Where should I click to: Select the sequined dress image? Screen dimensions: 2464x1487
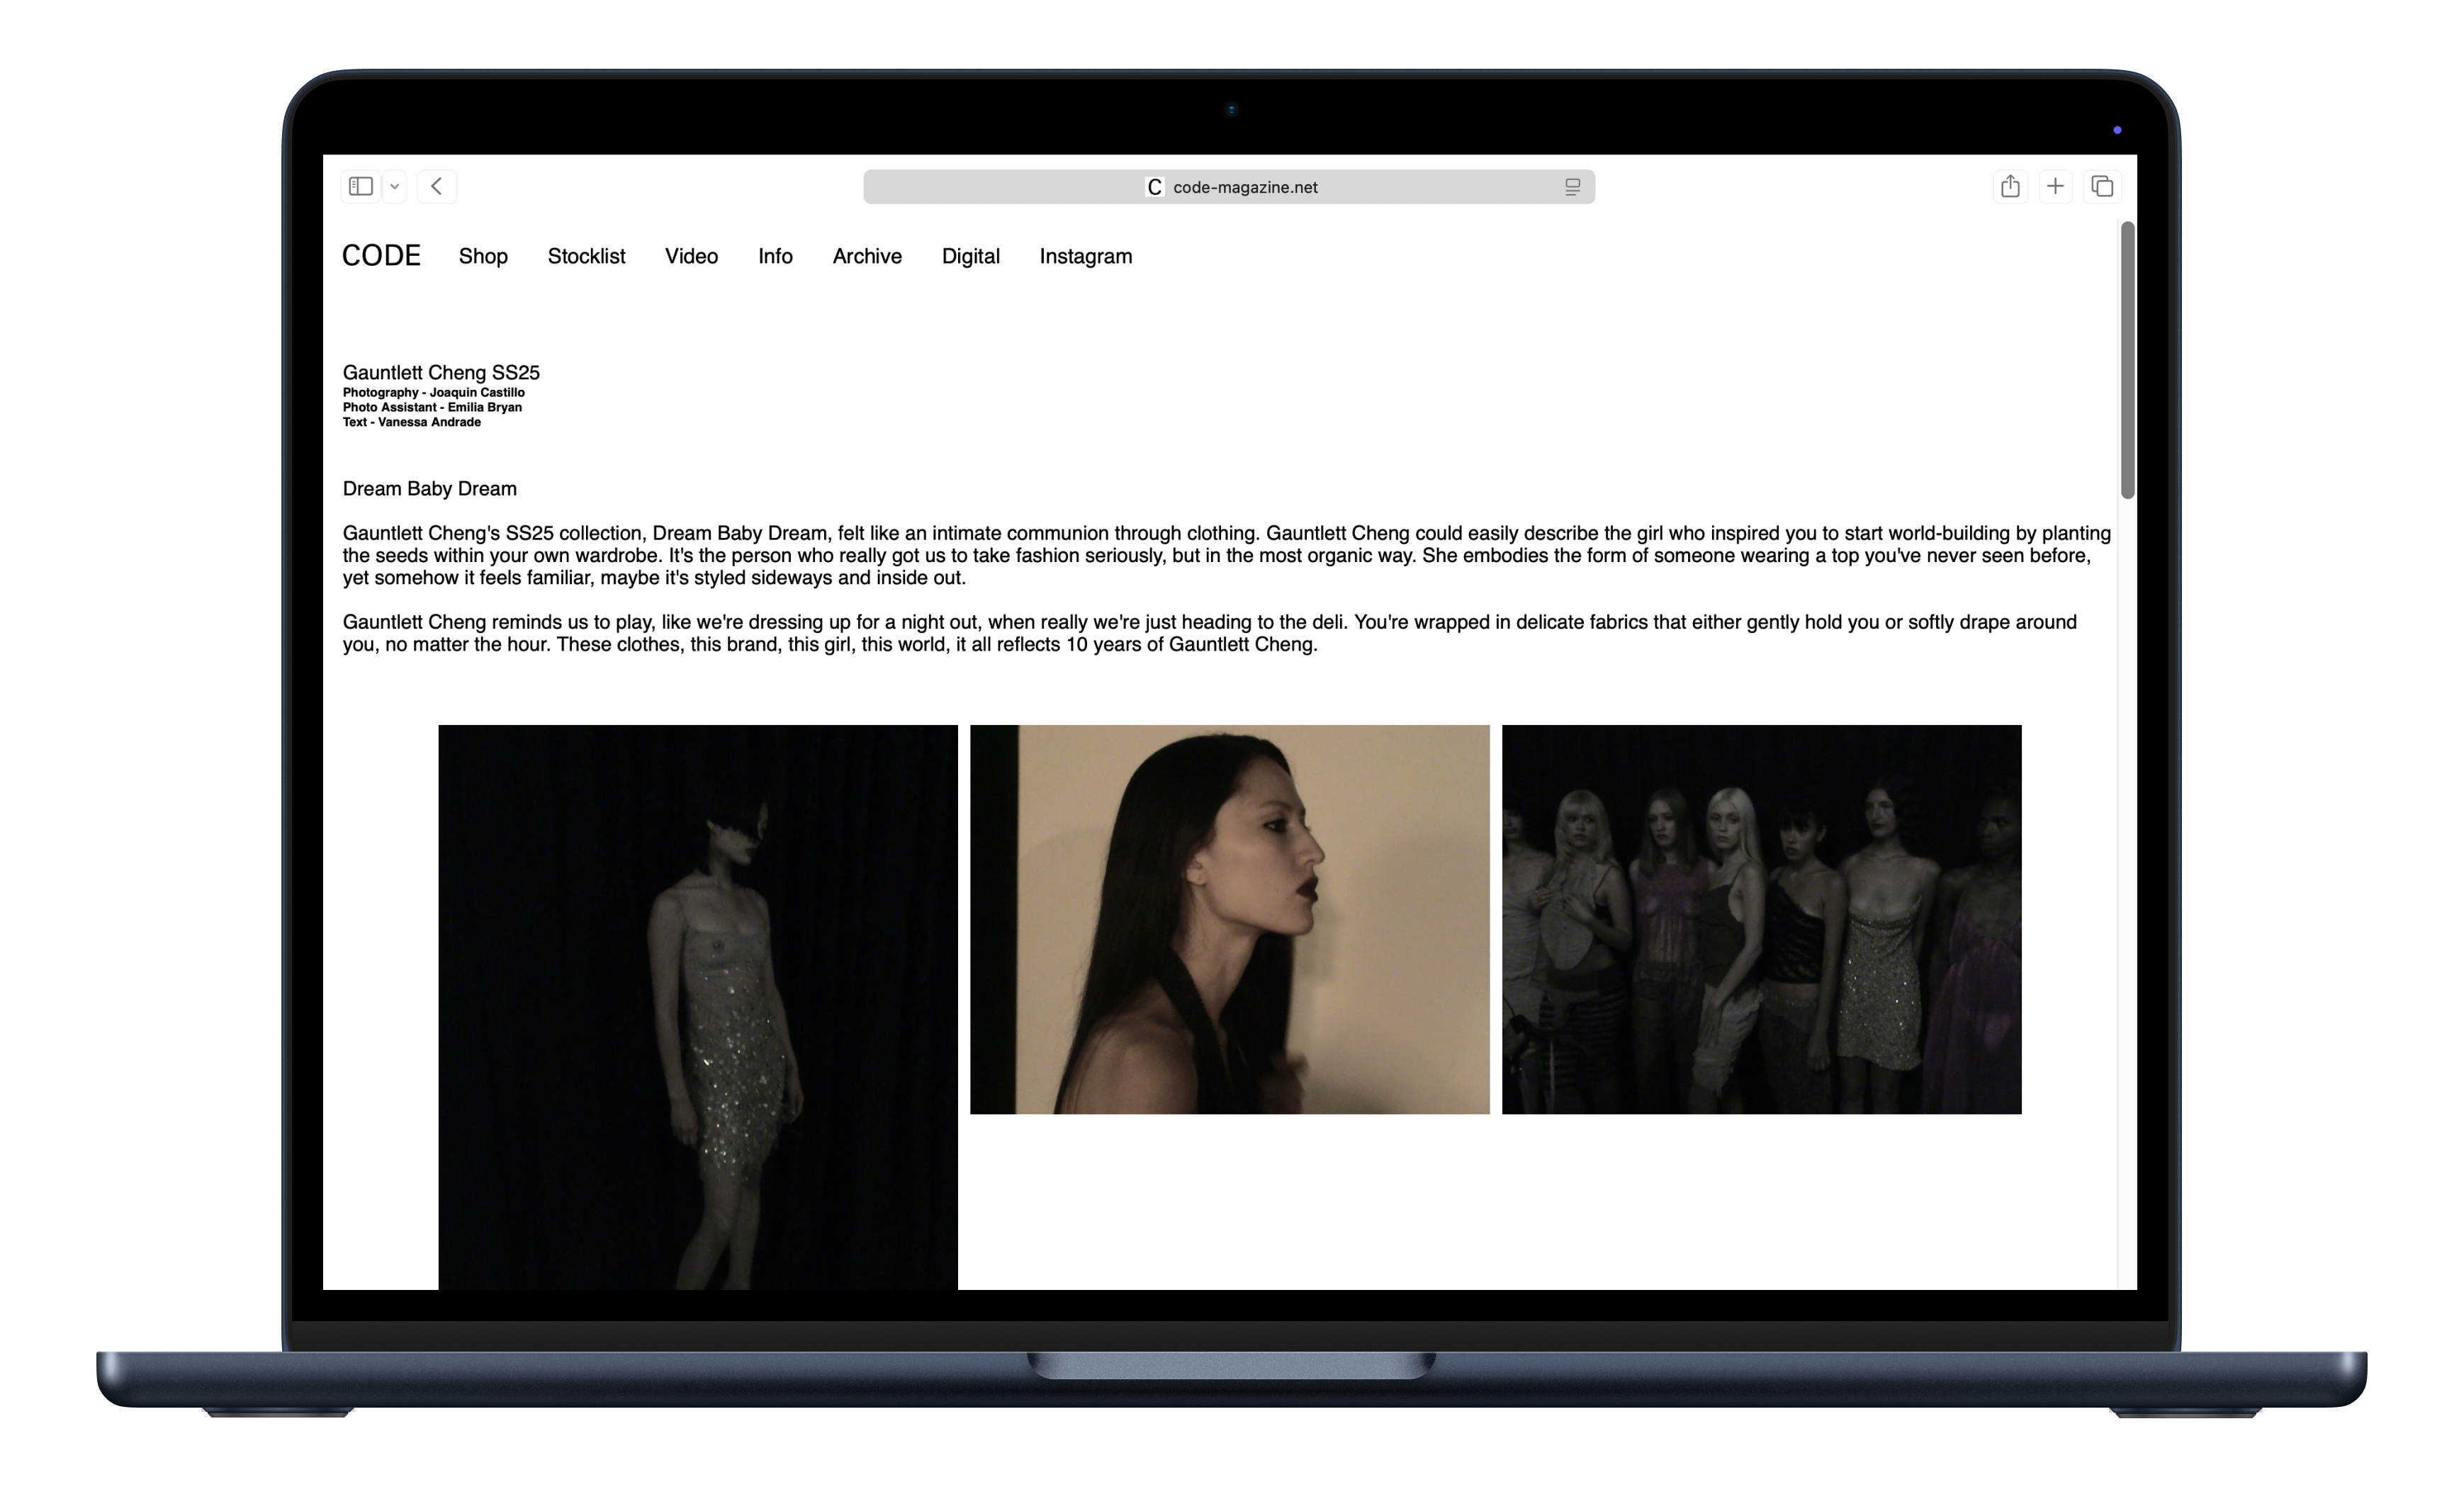(x=697, y=1010)
